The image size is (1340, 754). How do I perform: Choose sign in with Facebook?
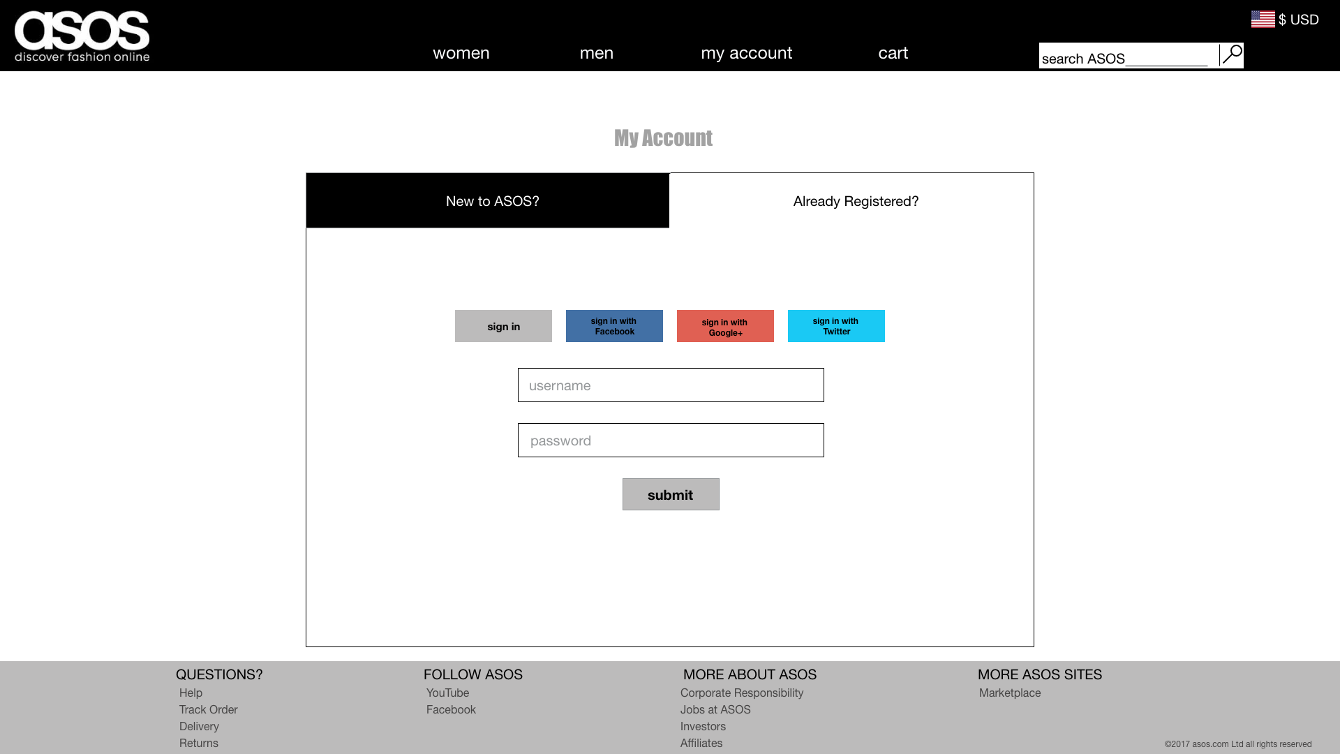coord(614,326)
